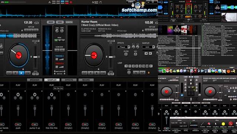Click the next loop length arrow

pyautogui.click(x=151, y=66)
